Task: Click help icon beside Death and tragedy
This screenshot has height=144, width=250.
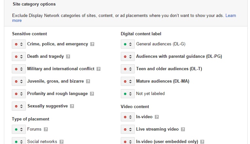Action: tap(68, 56)
